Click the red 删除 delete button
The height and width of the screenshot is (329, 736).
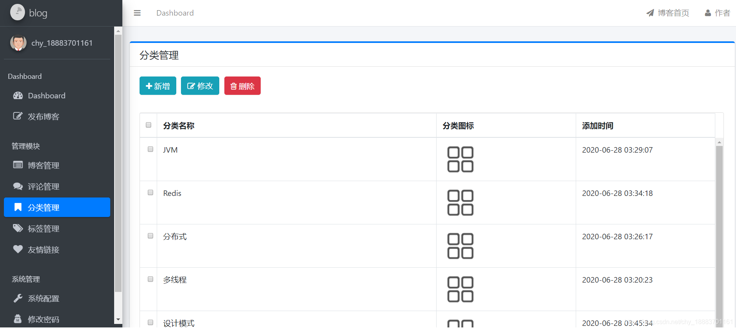(242, 86)
